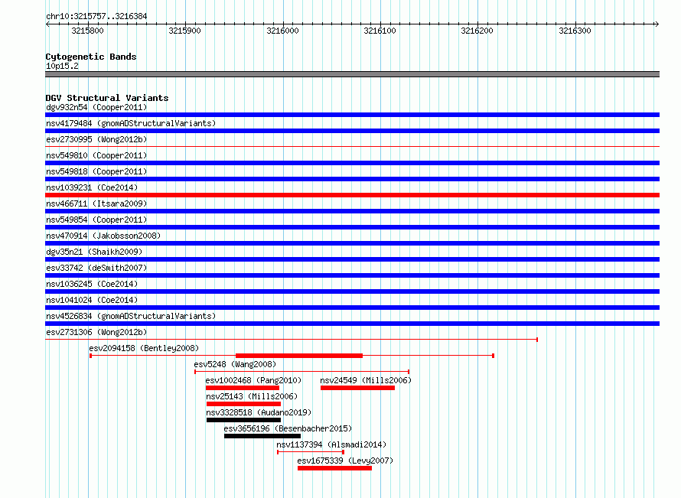Click the 3216100 ruler position
681x498 pixels.
(380, 31)
